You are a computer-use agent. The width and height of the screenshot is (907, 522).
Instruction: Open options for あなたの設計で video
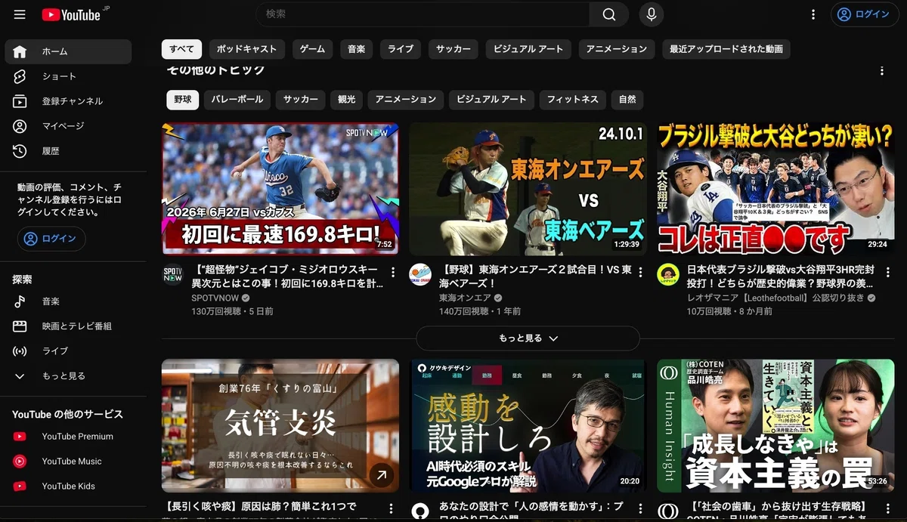pyautogui.click(x=640, y=508)
